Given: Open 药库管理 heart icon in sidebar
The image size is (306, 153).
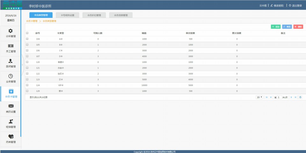Looking at the screenshot, I should click(11, 136).
